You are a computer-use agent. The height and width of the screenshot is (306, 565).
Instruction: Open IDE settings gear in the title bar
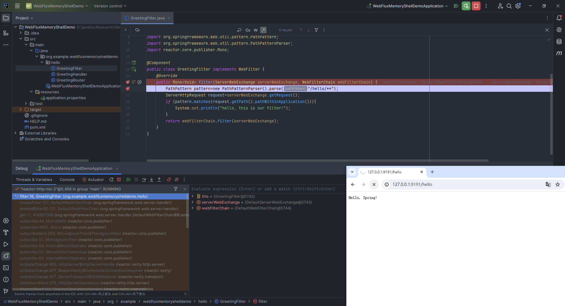coord(518,6)
